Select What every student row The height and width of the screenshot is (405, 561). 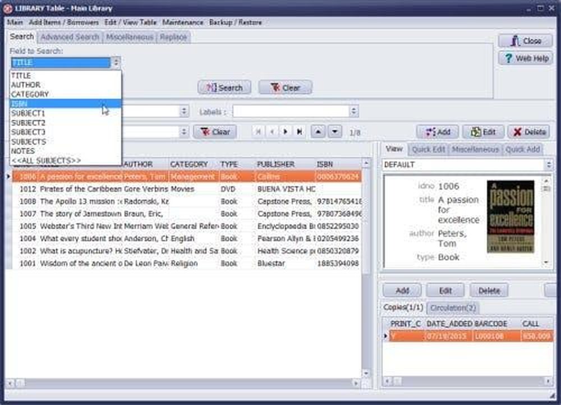(187, 238)
